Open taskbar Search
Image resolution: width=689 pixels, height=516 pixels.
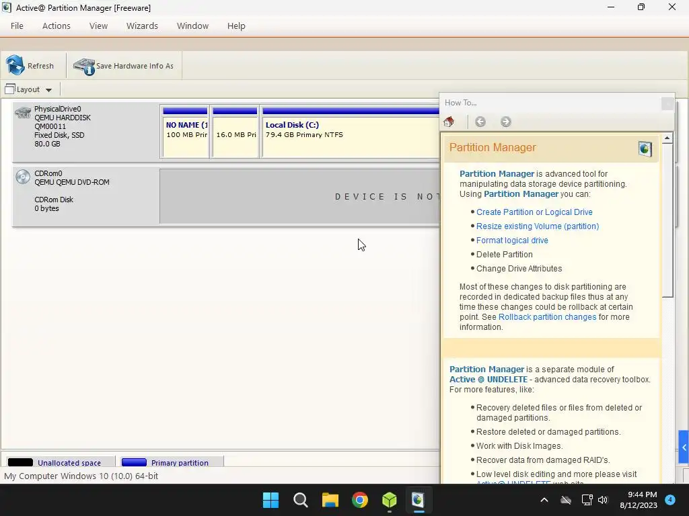point(301,500)
